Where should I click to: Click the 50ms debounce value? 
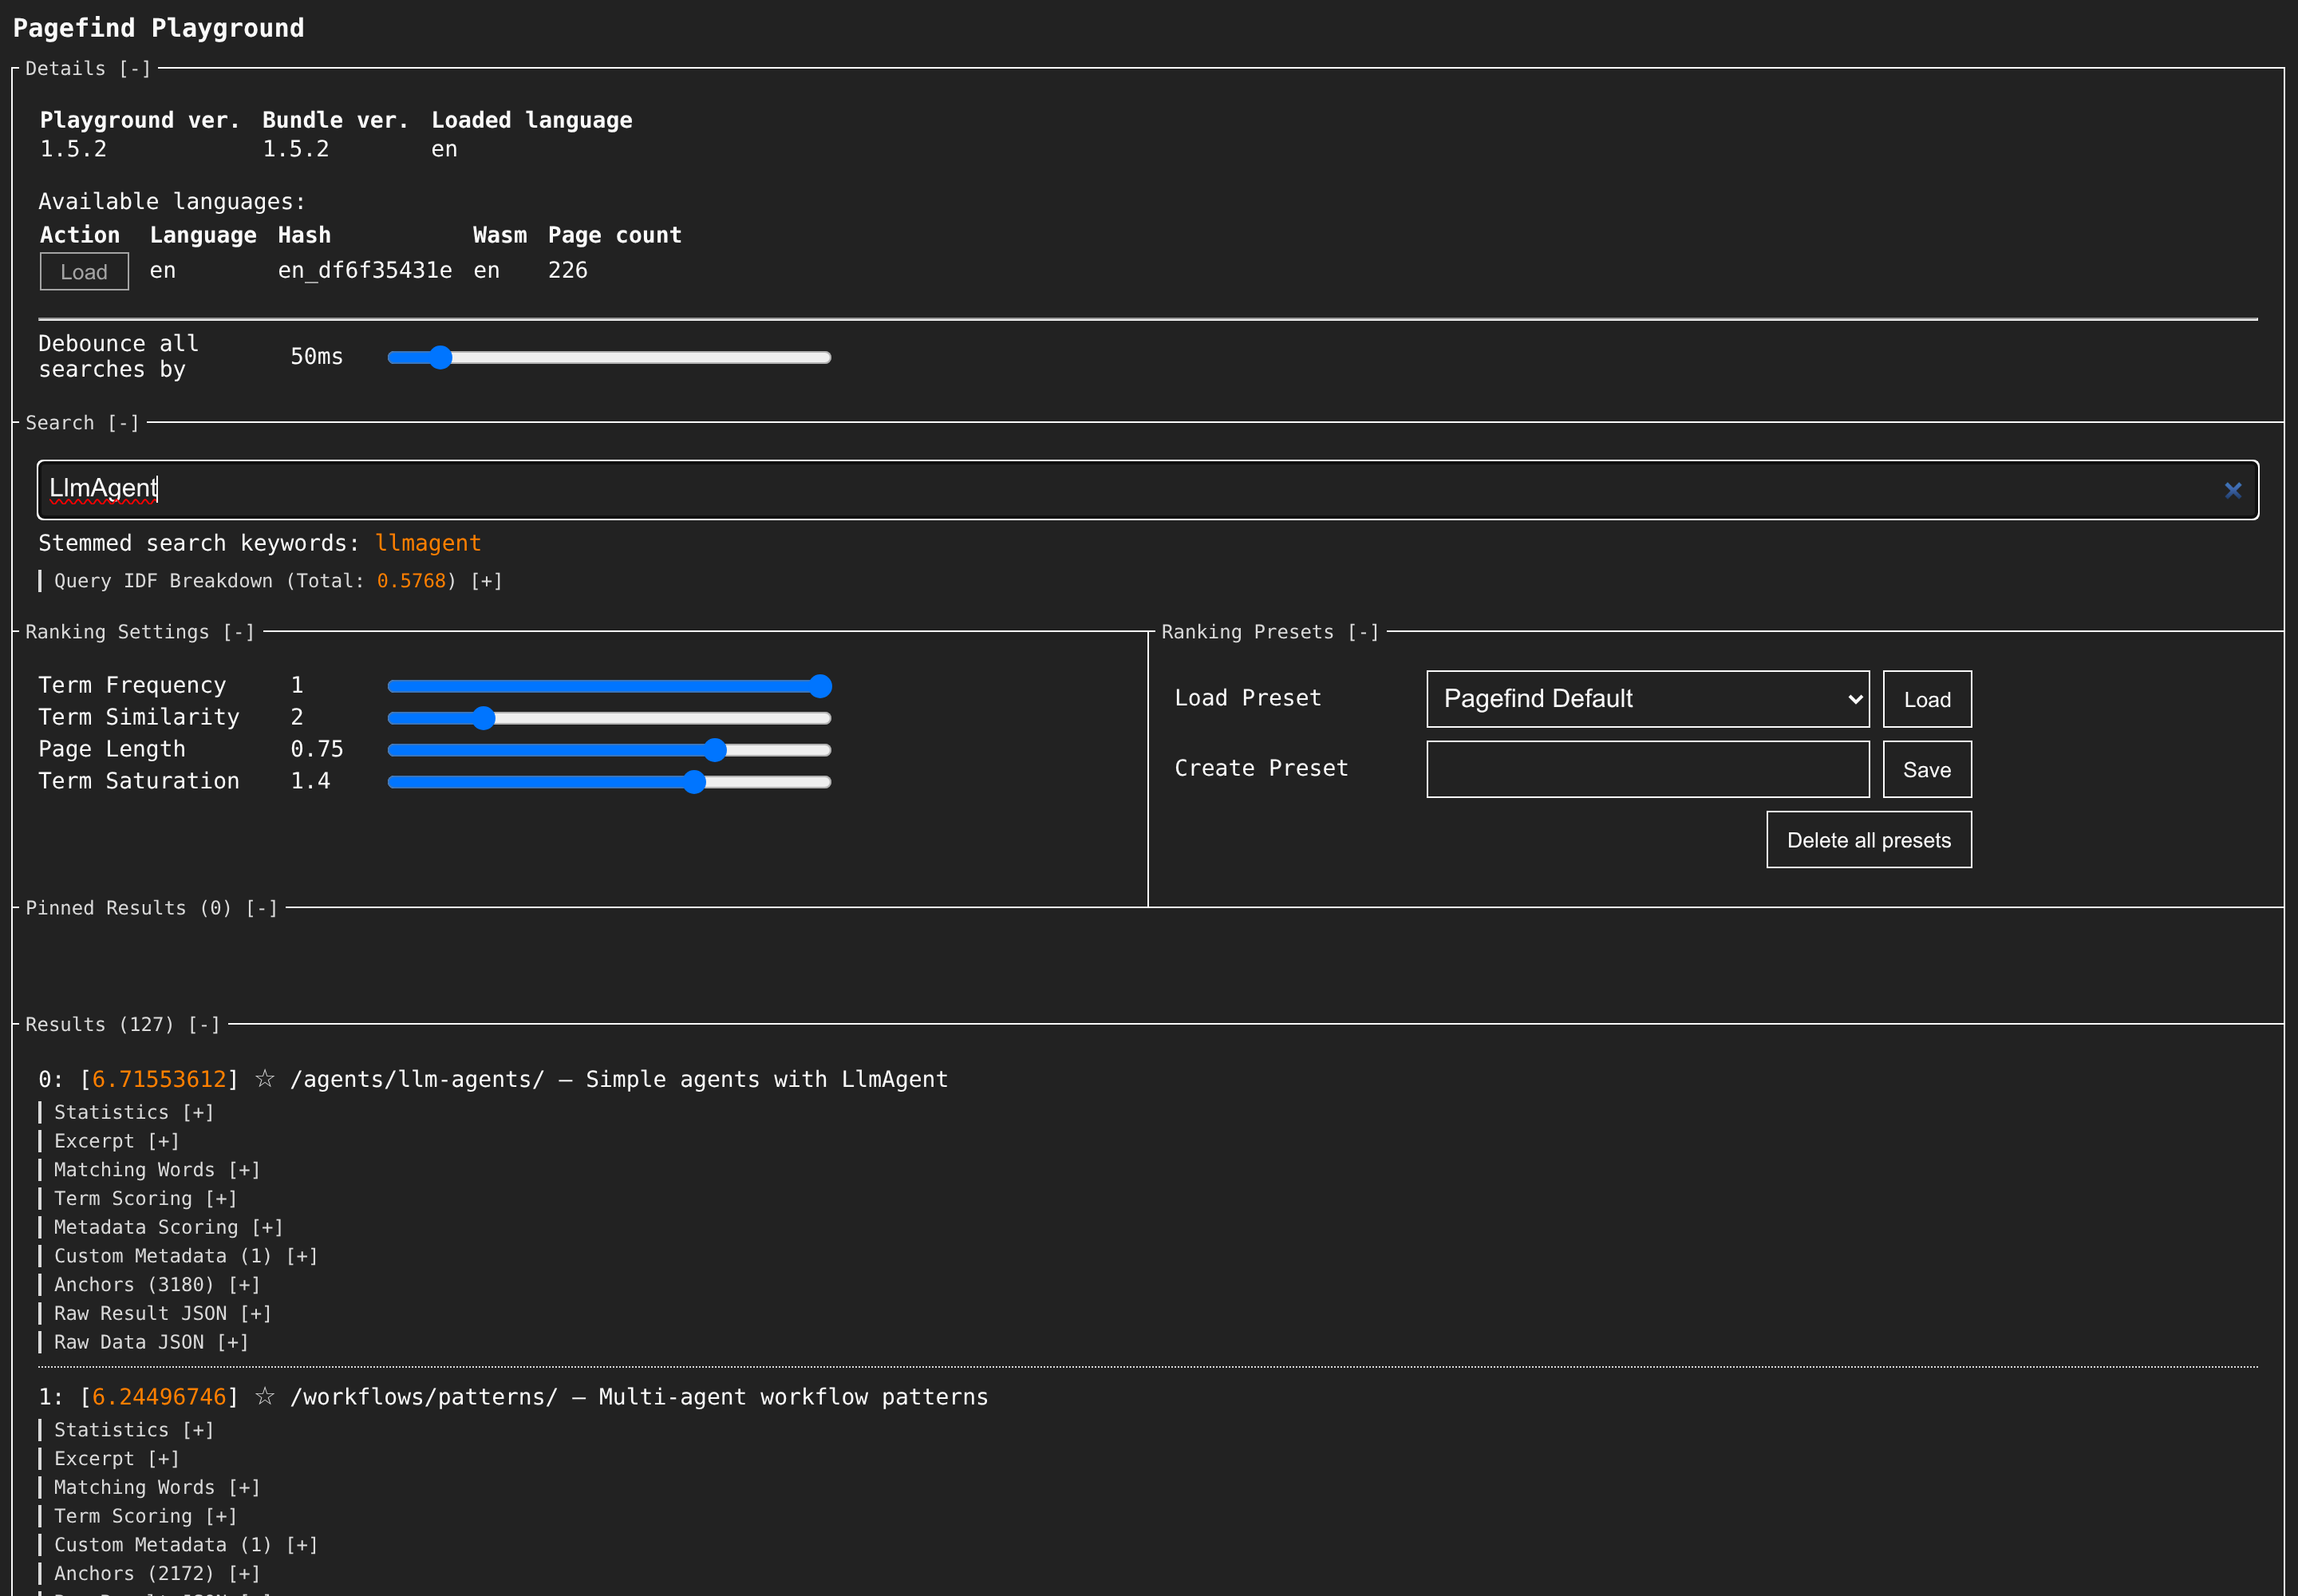tap(317, 357)
